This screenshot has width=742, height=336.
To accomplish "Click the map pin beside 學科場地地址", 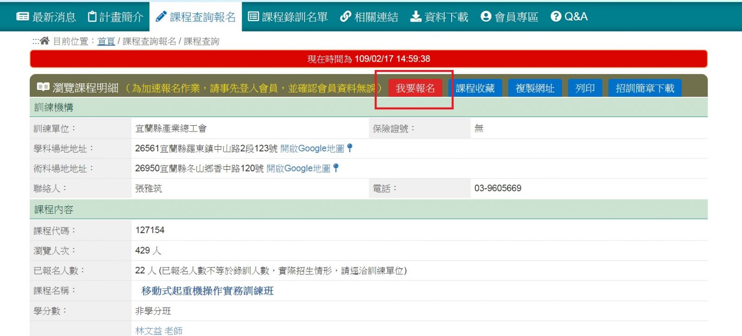I will coord(350,148).
